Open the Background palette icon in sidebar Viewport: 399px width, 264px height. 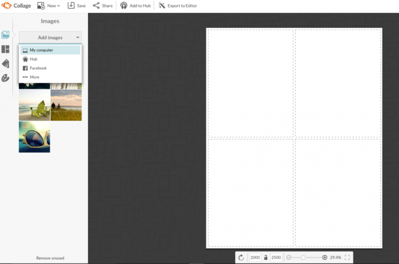pyautogui.click(x=5, y=78)
